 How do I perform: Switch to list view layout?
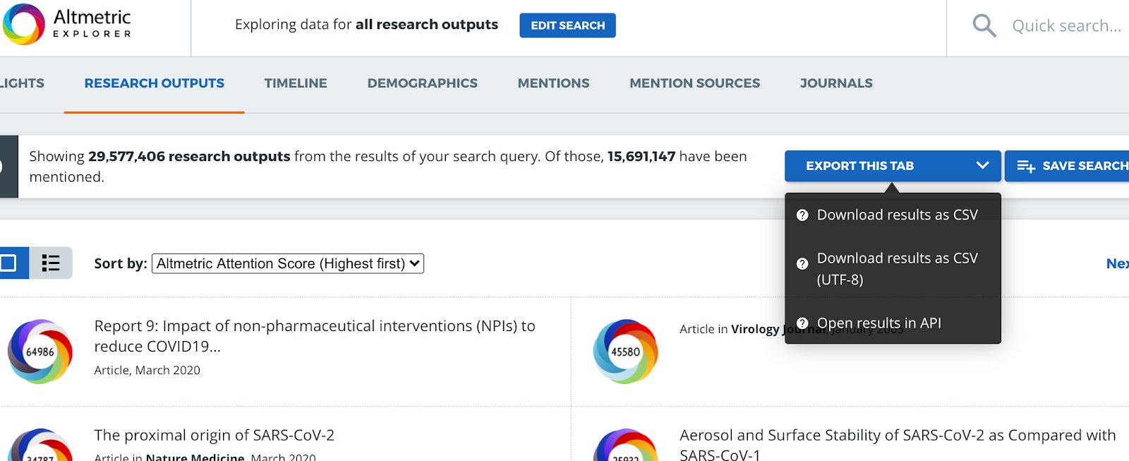coord(51,263)
